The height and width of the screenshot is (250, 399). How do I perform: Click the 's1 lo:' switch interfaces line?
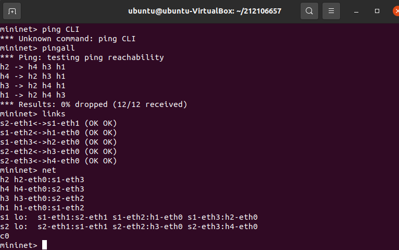click(x=129, y=217)
